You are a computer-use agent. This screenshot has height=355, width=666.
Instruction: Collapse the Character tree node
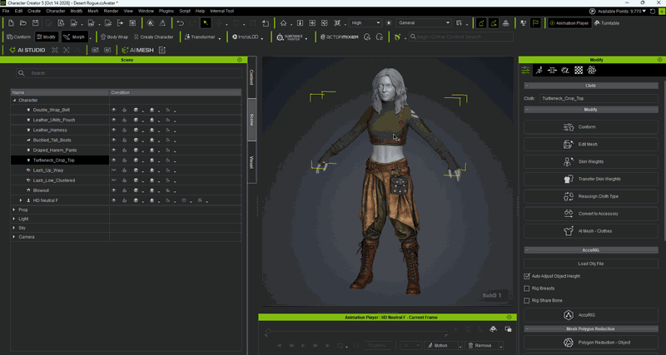coord(14,101)
